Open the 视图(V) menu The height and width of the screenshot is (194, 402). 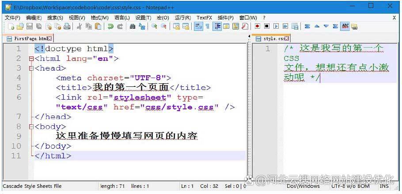pyautogui.click(x=77, y=18)
